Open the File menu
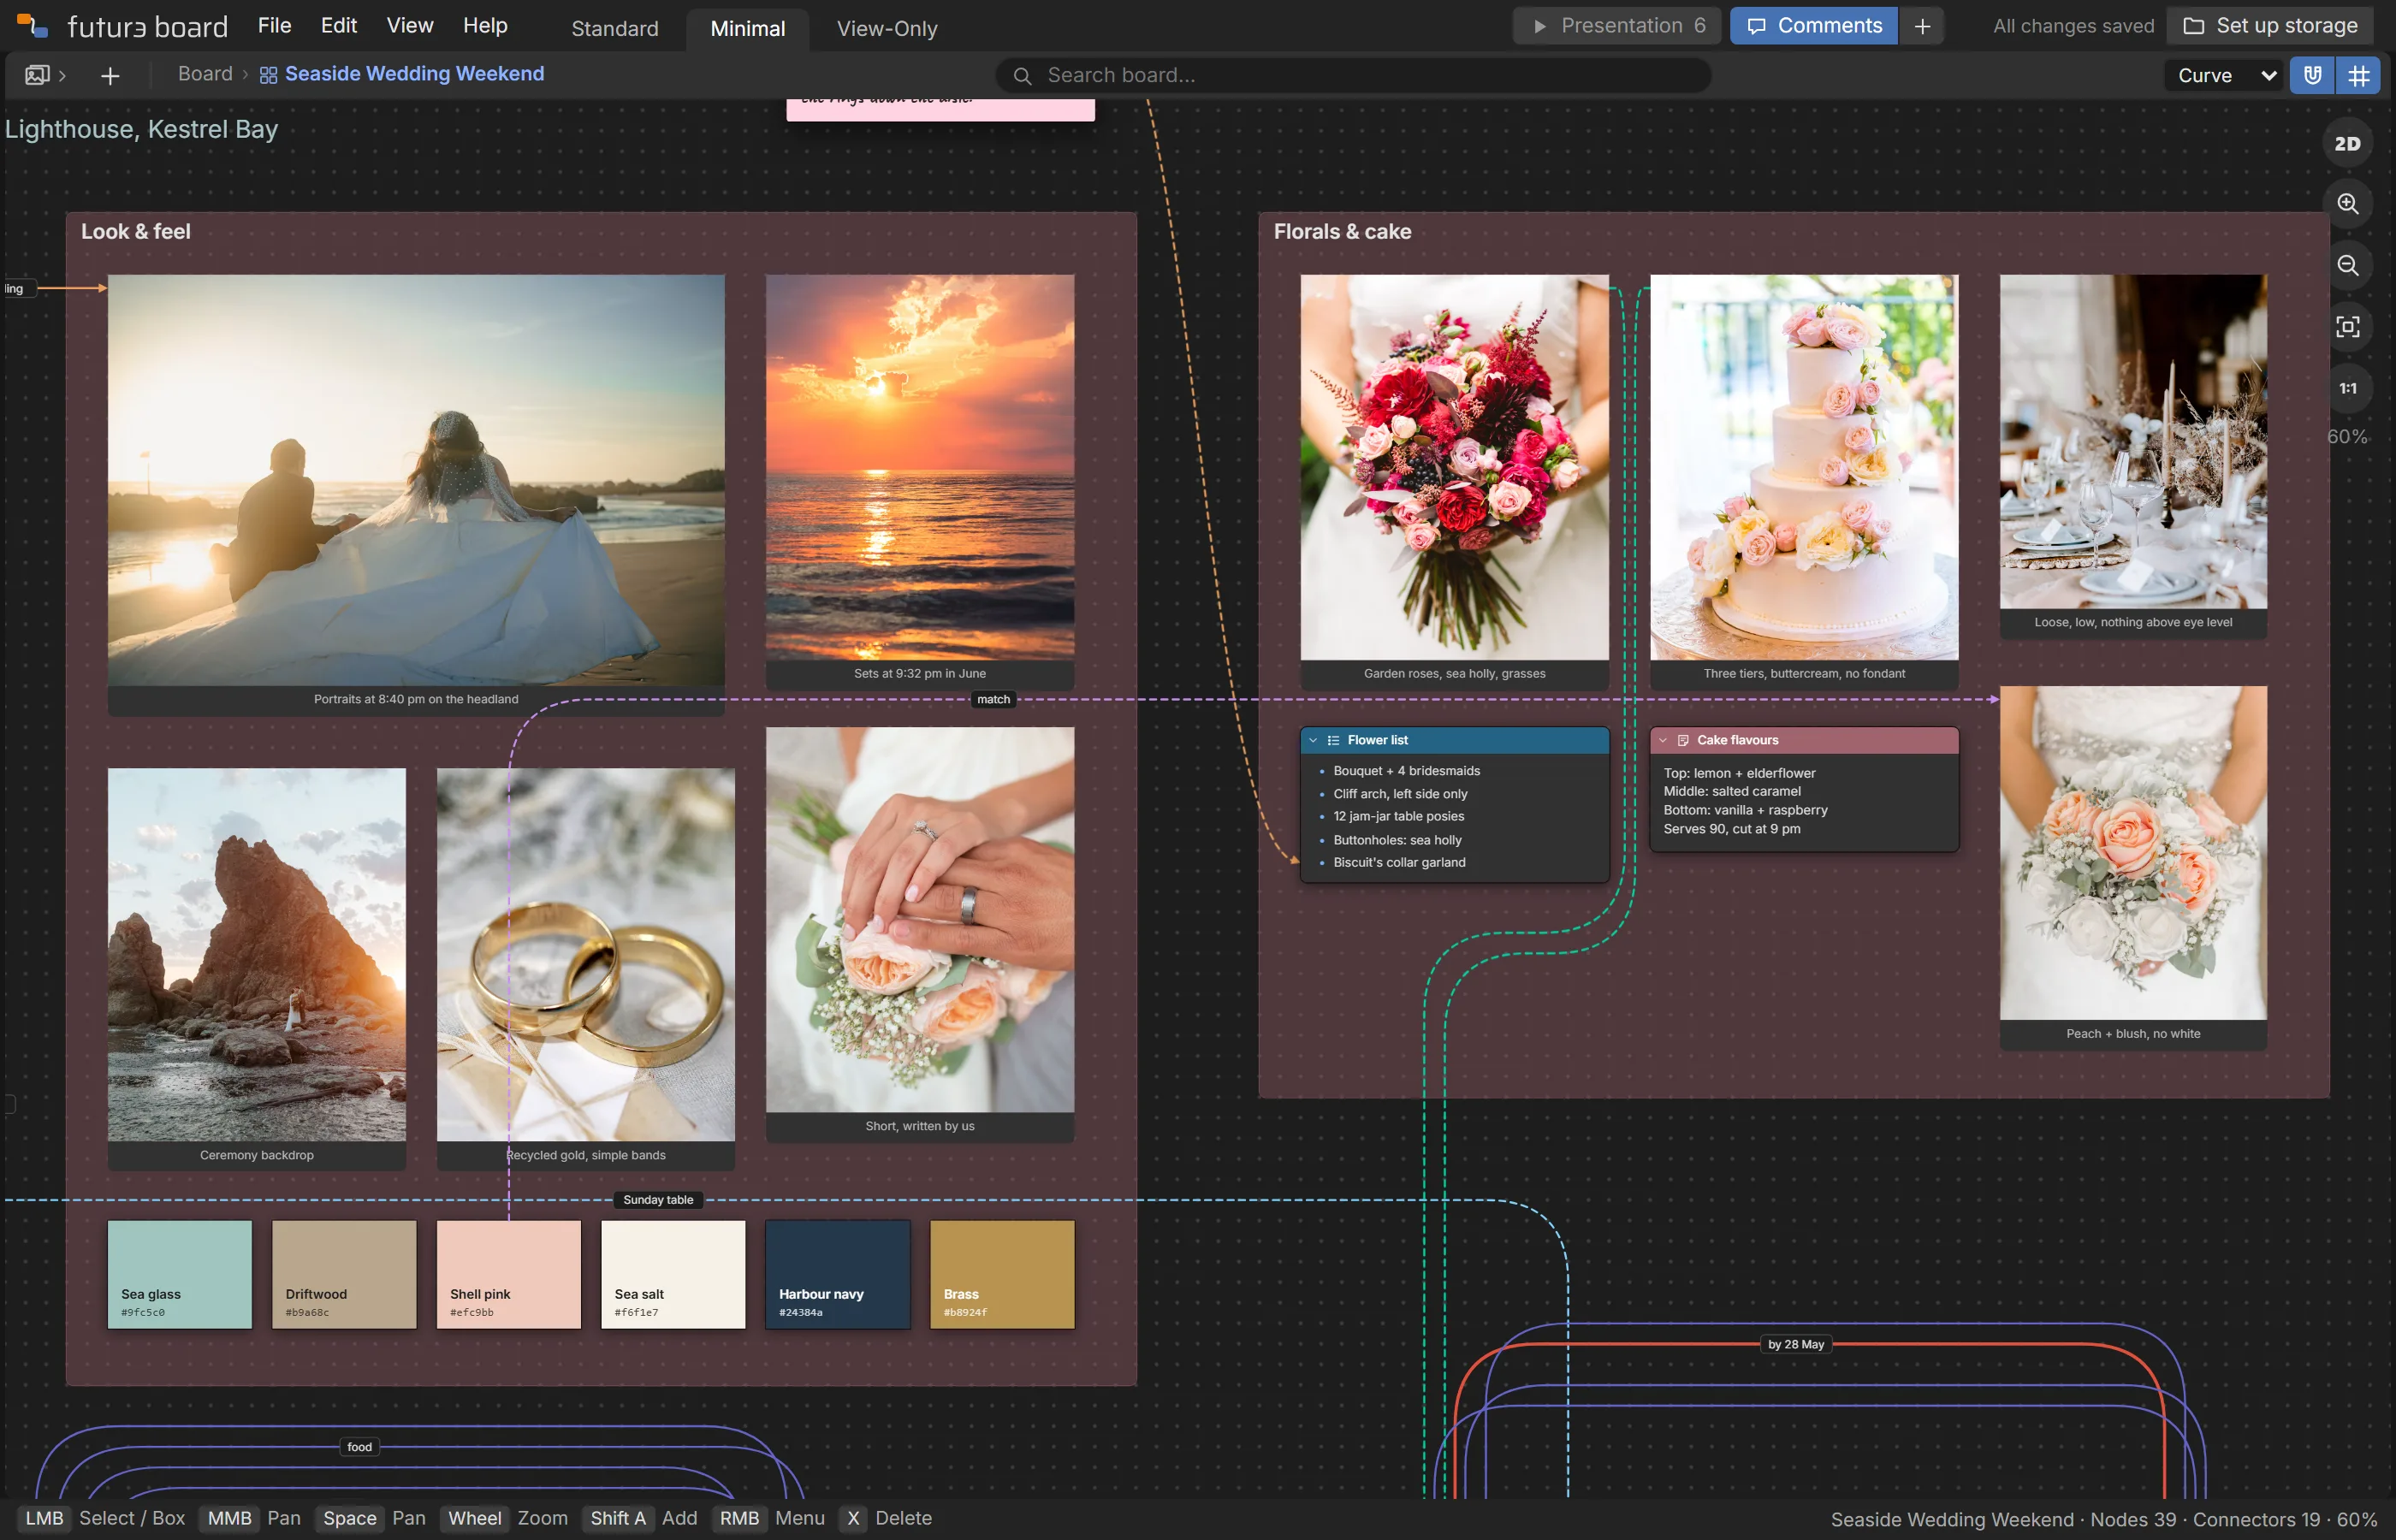The image size is (2396, 1540). click(x=274, y=26)
